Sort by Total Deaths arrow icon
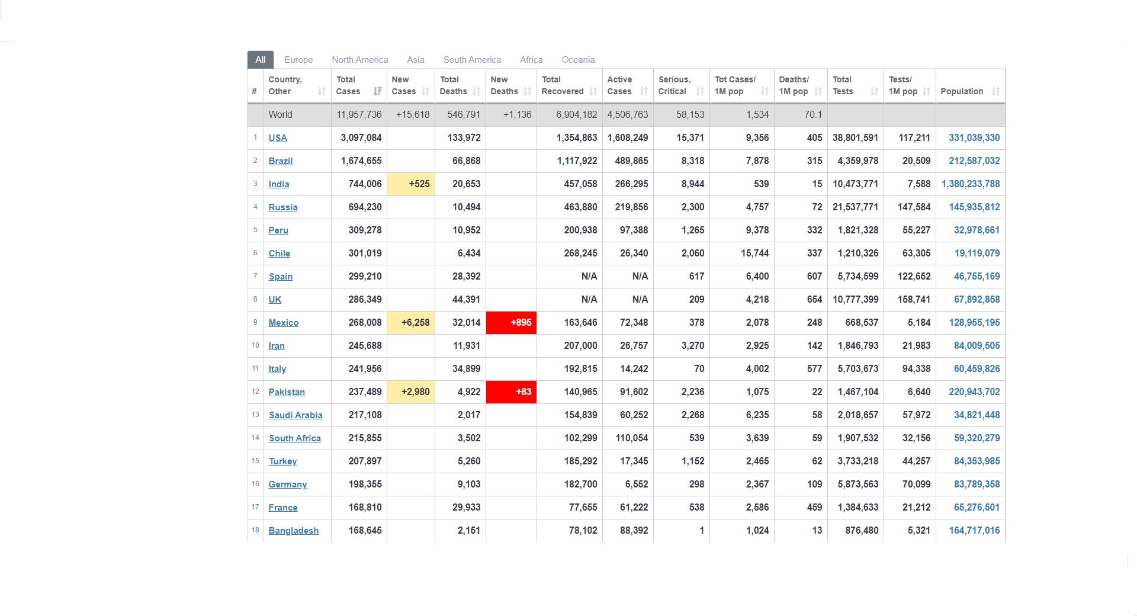The width and height of the screenshot is (1137, 616). pyautogui.click(x=476, y=91)
